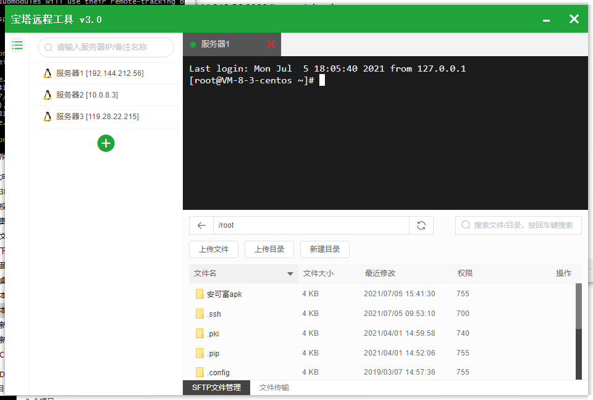Click modified date 2021/07/05 15:41:30
Screen dimensions: 593x400
(400, 294)
